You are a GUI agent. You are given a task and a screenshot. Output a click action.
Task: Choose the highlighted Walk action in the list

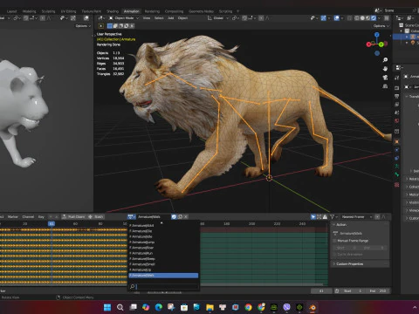pos(163,276)
